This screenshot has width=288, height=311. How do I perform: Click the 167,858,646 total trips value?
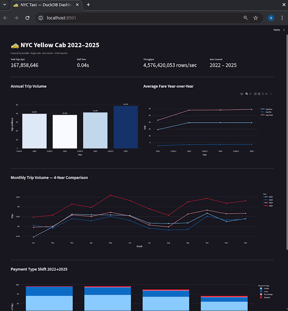pos(24,65)
